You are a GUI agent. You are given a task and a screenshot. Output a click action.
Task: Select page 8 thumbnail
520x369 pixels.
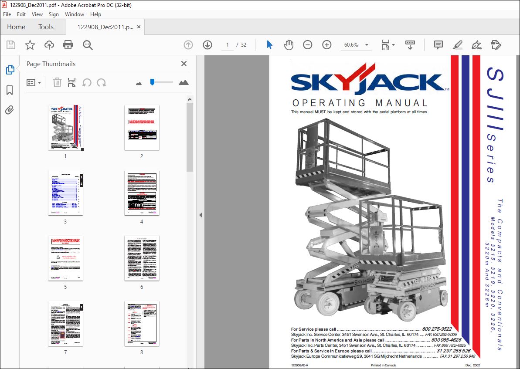pyautogui.click(x=142, y=324)
